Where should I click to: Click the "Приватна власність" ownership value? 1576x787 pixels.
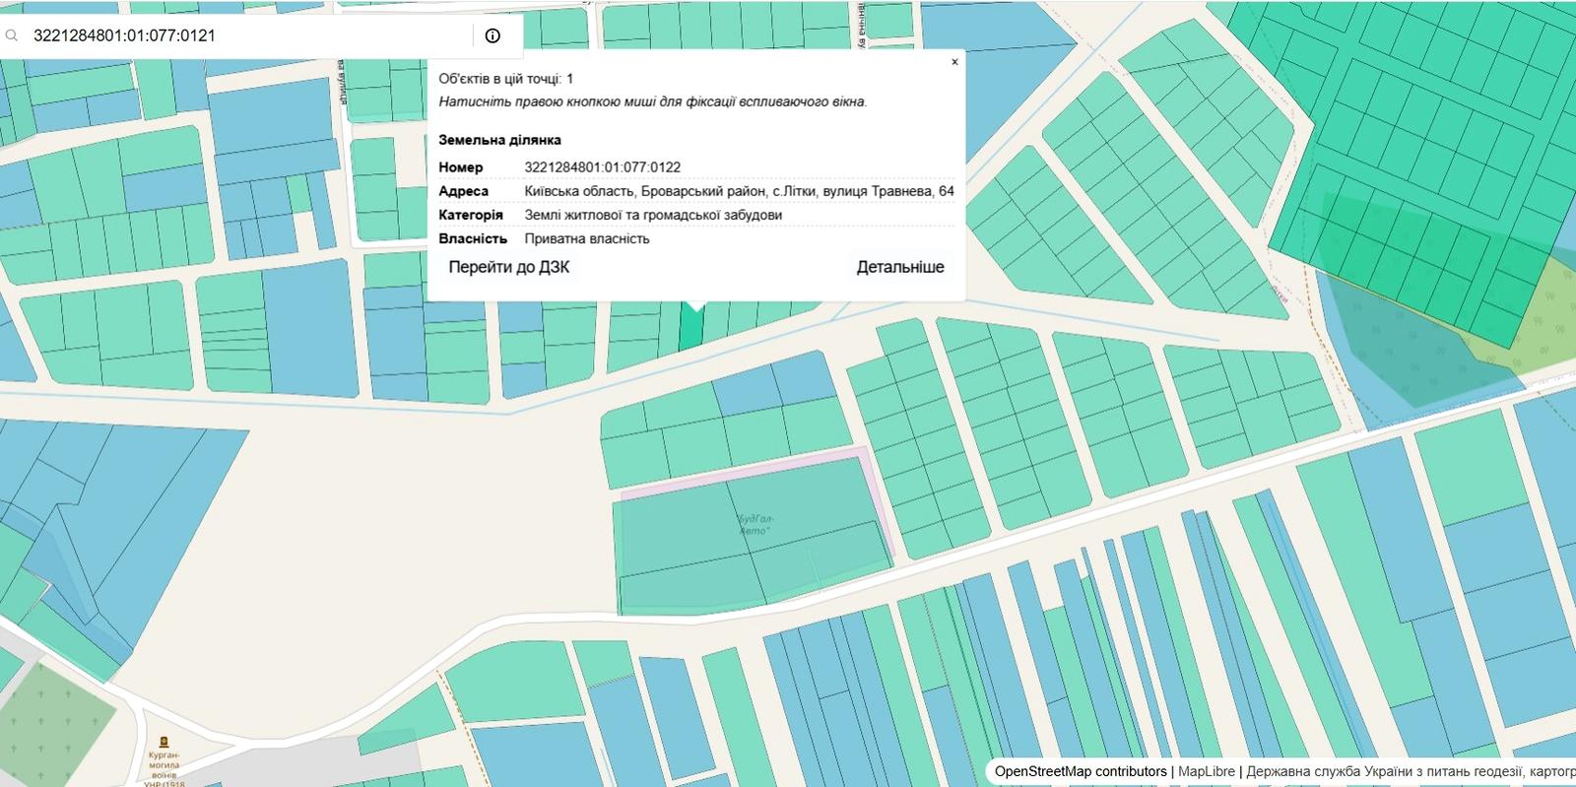point(587,238)
